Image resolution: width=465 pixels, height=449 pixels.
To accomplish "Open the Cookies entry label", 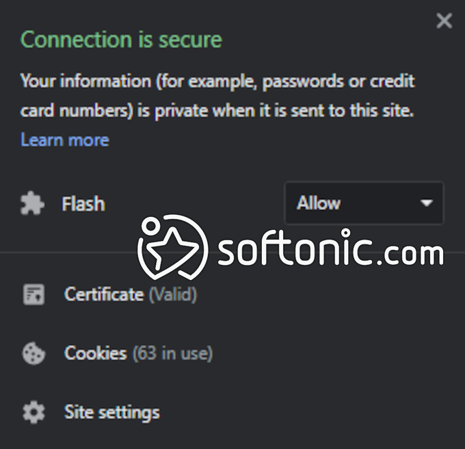I will (x=96, y=353).
